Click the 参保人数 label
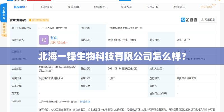Screen dimensions: 224x112 tap(85, 86)
